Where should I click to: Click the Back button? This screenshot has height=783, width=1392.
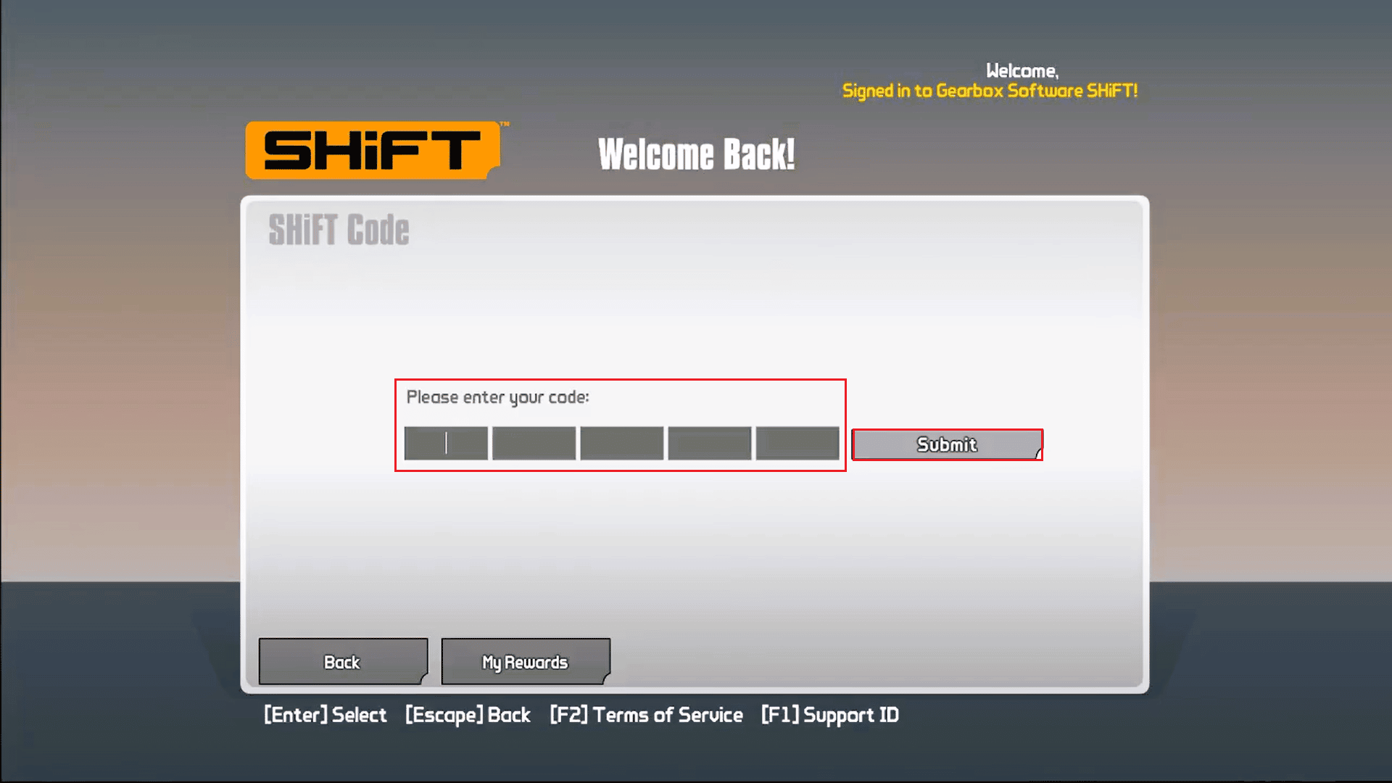(343, 661)
